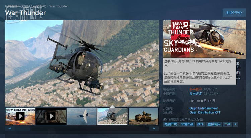Click left arrow of thumbnail scrollbar

[x=9, y=128]
